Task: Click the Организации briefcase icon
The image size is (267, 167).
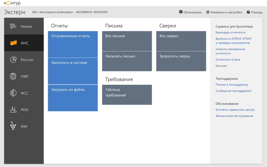Action: click(181, 12)
